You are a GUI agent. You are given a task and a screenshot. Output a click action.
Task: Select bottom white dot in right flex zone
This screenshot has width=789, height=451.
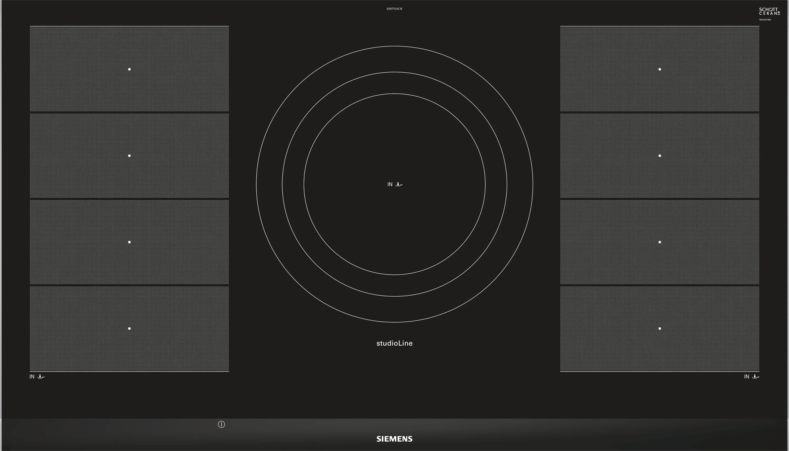pyautogui.click(x=660, y=328)
